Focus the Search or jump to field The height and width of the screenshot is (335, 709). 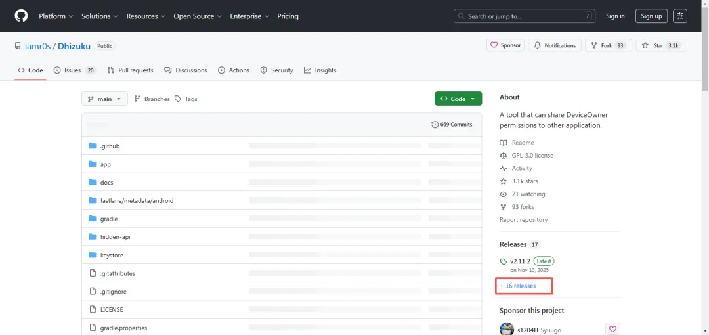(x=525, y=16)
